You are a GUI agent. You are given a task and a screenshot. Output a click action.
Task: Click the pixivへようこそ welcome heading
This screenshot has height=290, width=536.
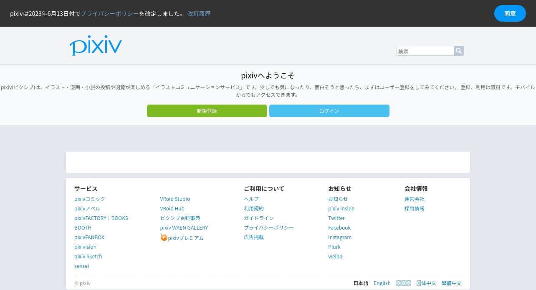268,75
